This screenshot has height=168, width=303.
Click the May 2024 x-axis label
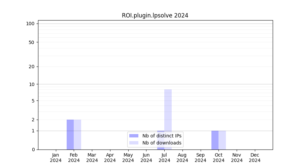(x=128, y=158)
